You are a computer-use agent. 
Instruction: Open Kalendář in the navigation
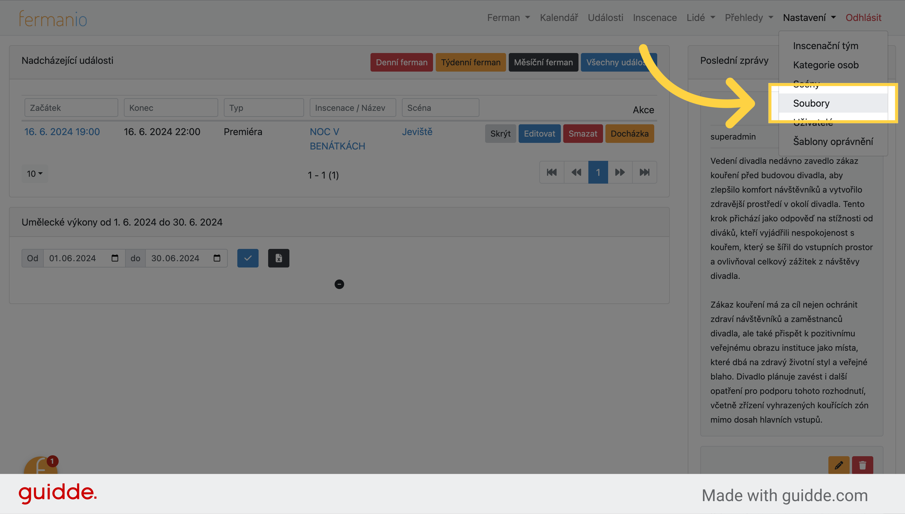click(x=559, y=18)
